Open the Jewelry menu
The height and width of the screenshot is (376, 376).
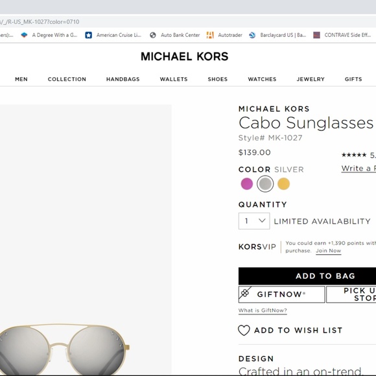click(311, 79)
